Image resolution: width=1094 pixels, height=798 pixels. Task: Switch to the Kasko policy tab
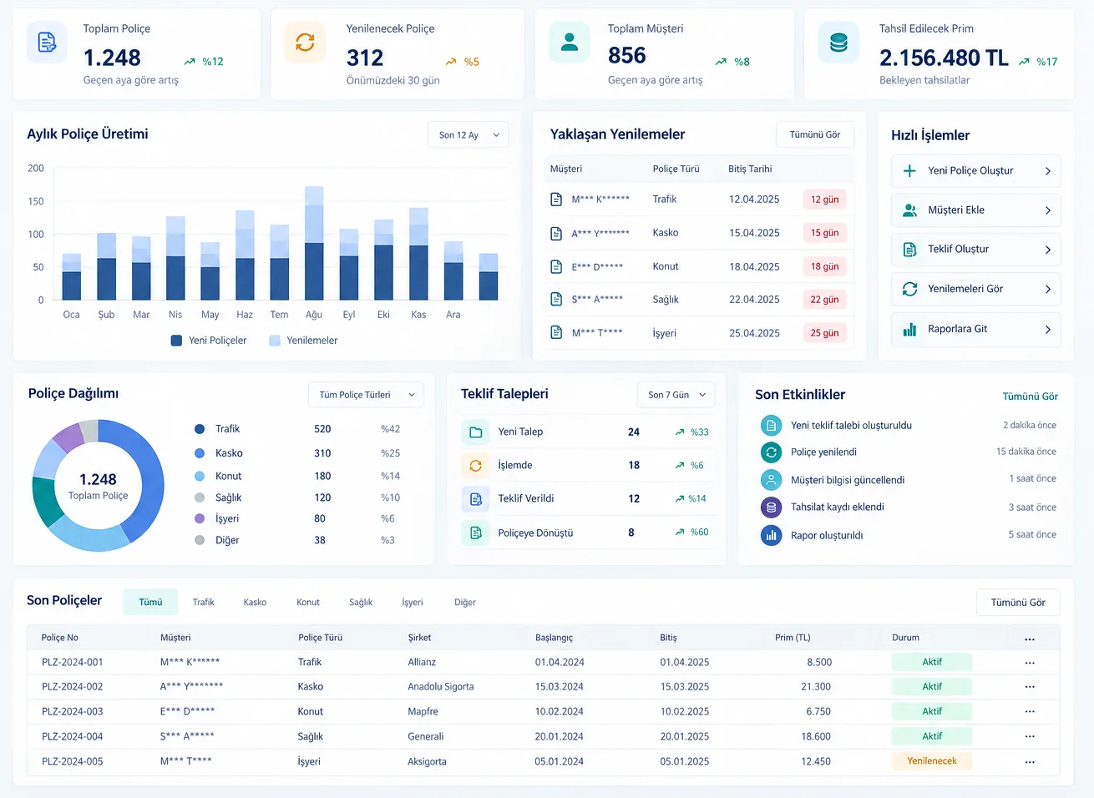255,602
